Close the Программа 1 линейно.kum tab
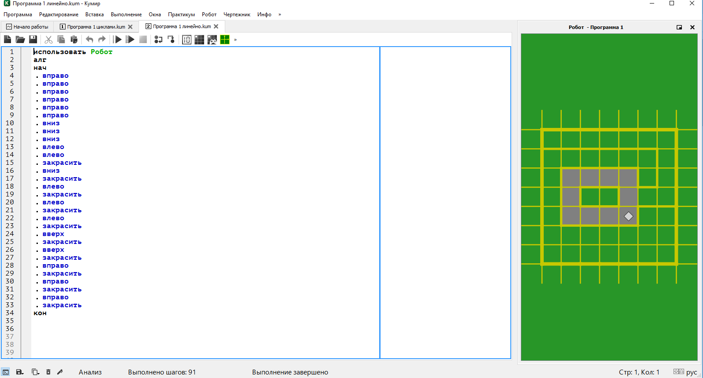The image size is (703, 378). (x=216, y=26)
